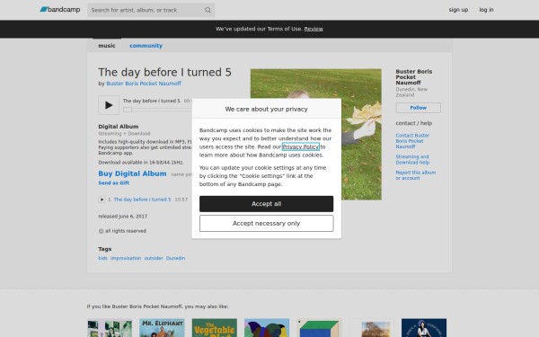Open the dark blue portrait album thumbnail

pos(424,328)
